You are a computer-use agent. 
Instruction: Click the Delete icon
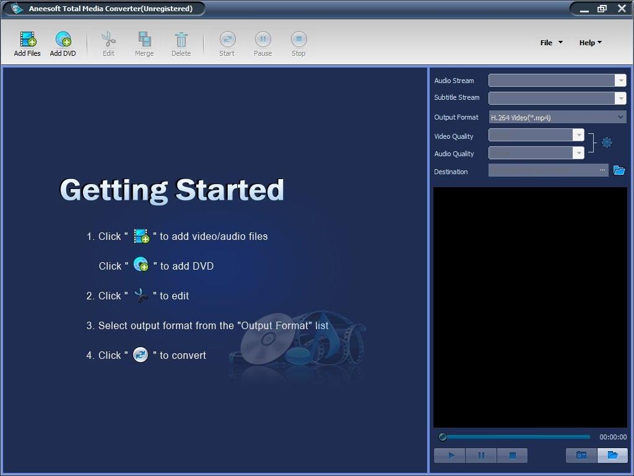[181, 40]
